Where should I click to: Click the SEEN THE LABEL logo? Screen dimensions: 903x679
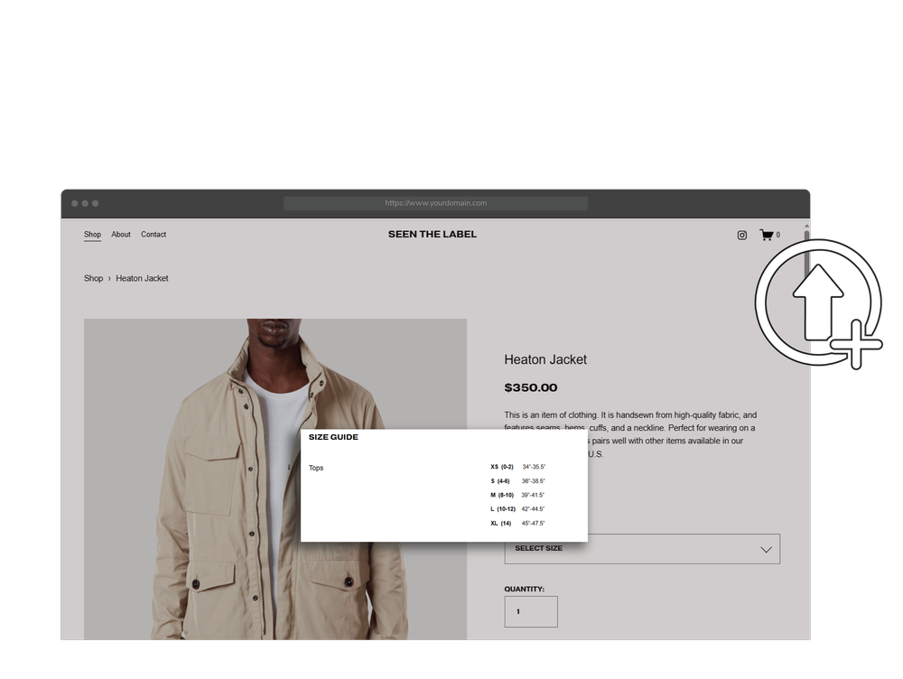click(x=432, y=234)
